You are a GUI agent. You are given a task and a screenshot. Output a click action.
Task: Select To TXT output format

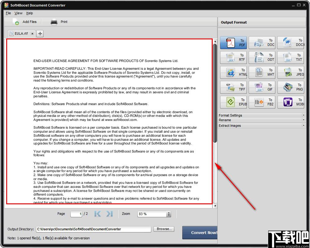click(291, 57)
